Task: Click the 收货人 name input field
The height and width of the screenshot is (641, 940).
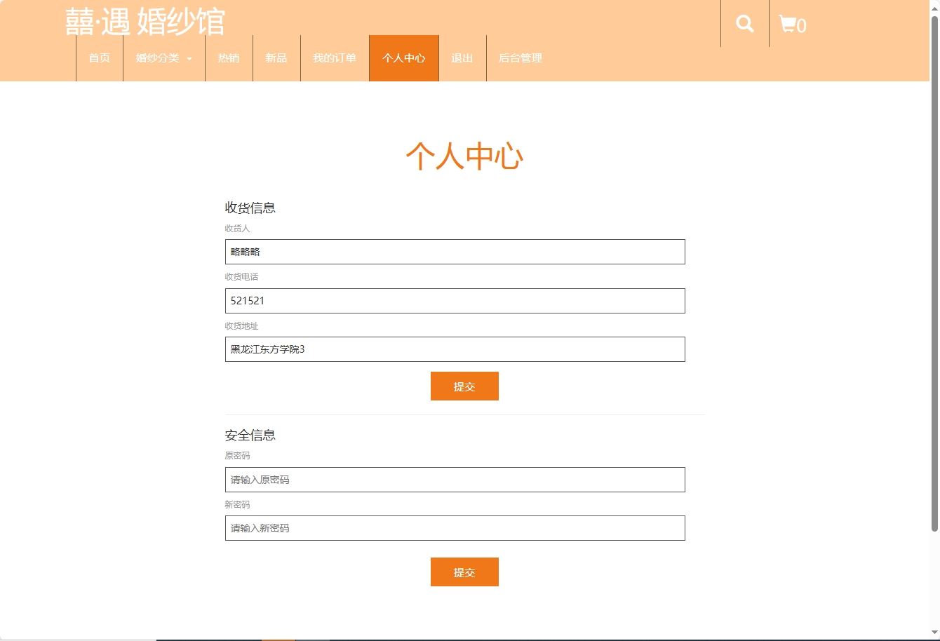Action: click(455, 251)
